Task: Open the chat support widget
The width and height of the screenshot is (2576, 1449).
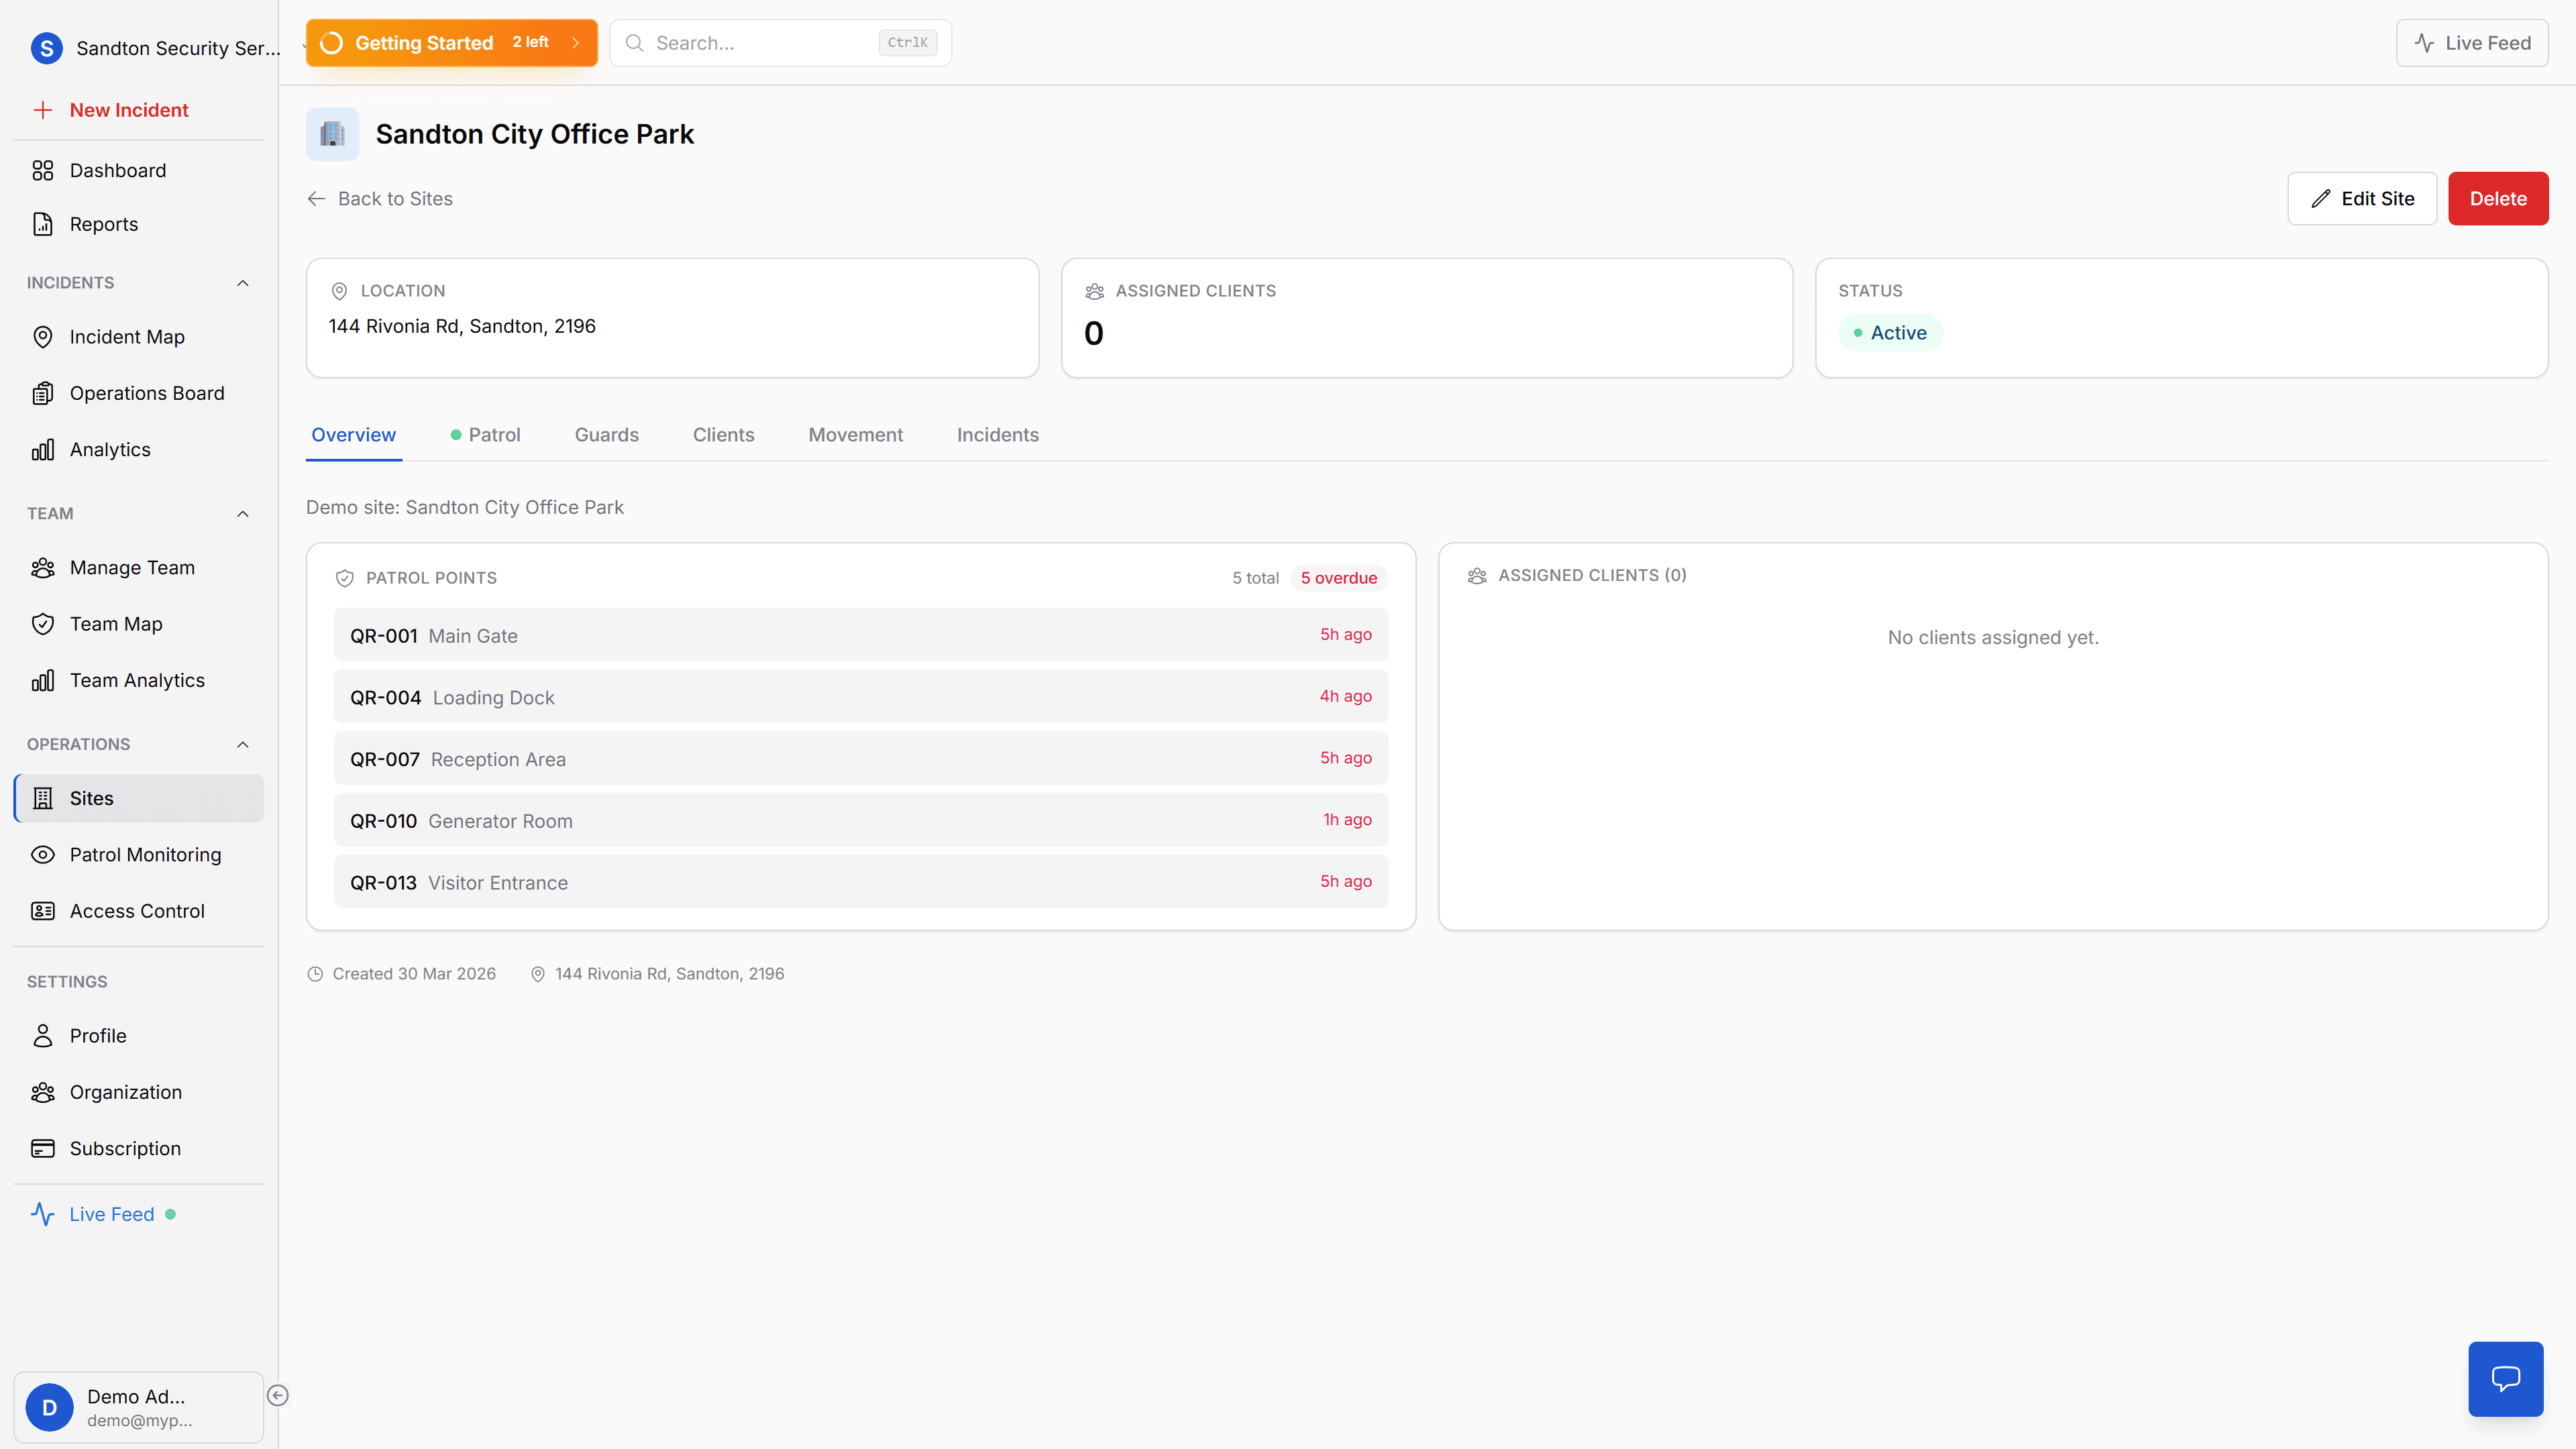Action: click(x=2504, y=1378)
